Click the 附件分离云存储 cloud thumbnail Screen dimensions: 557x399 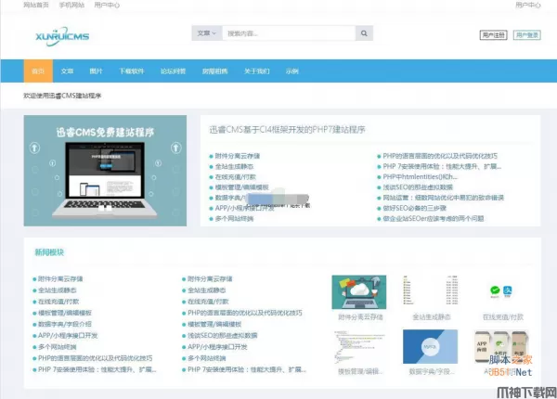359,291
